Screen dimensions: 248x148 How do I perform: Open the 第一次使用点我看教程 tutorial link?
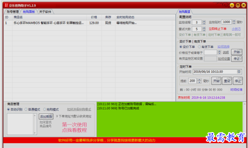click(75, 127)
